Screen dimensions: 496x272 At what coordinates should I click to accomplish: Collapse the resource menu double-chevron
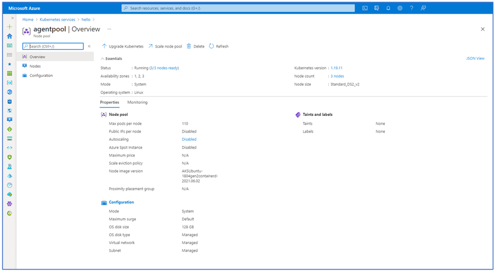pyautogui.click(x=89, y=47)
